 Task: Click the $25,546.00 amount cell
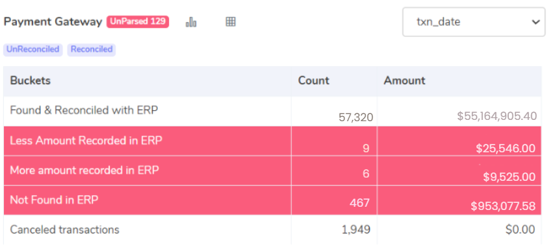[506, 148]
